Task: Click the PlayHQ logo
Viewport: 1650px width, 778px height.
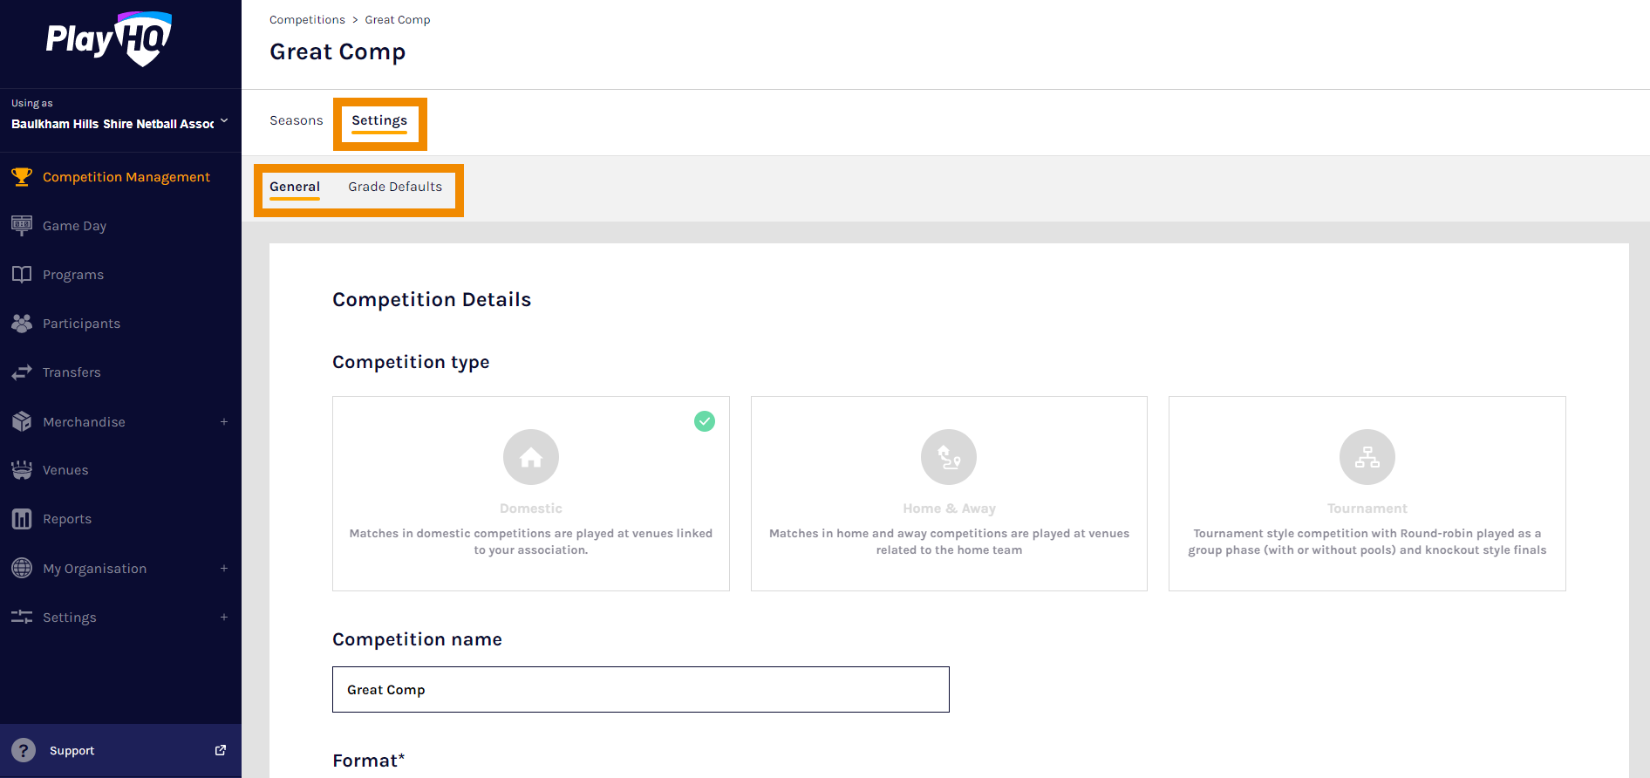Action: [109, 39]
